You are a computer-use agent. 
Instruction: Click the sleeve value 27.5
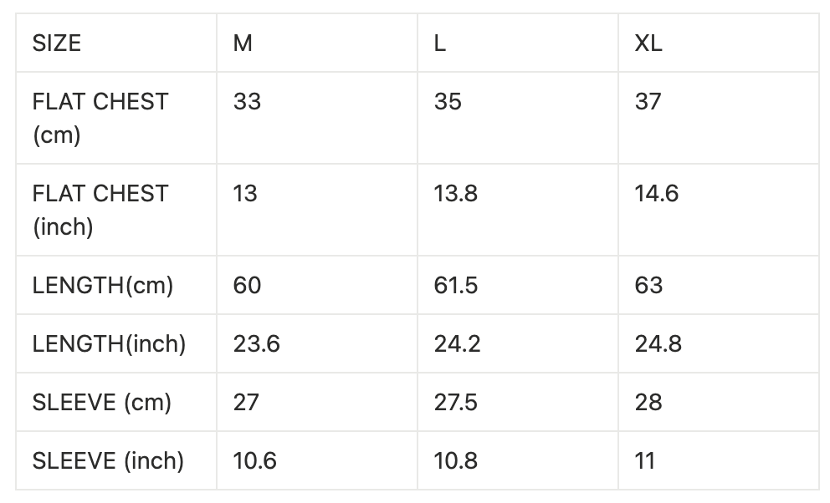pyautogui.click(x=455, y=403)
